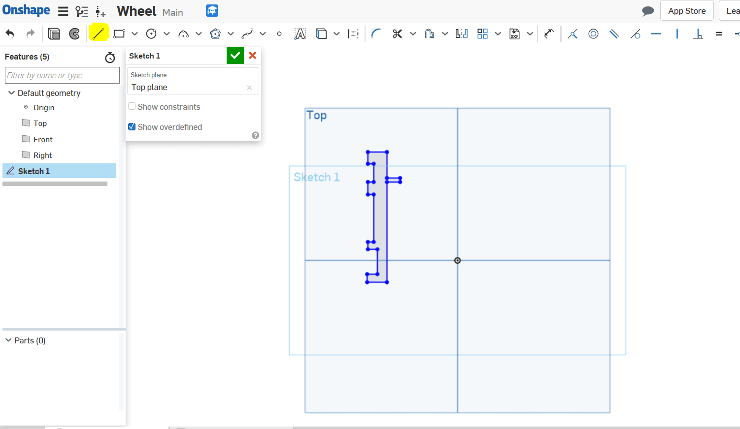The height and width of the screenshot is (429, 740).
Task: Open the sketch dialog help question mark
Action: pos(255,135)
